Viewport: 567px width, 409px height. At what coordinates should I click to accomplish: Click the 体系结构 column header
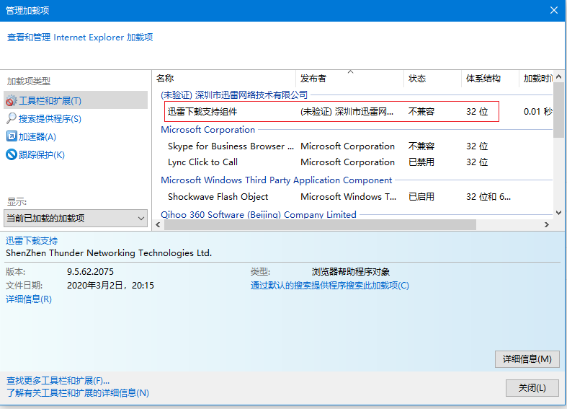[x=488, y=79]
